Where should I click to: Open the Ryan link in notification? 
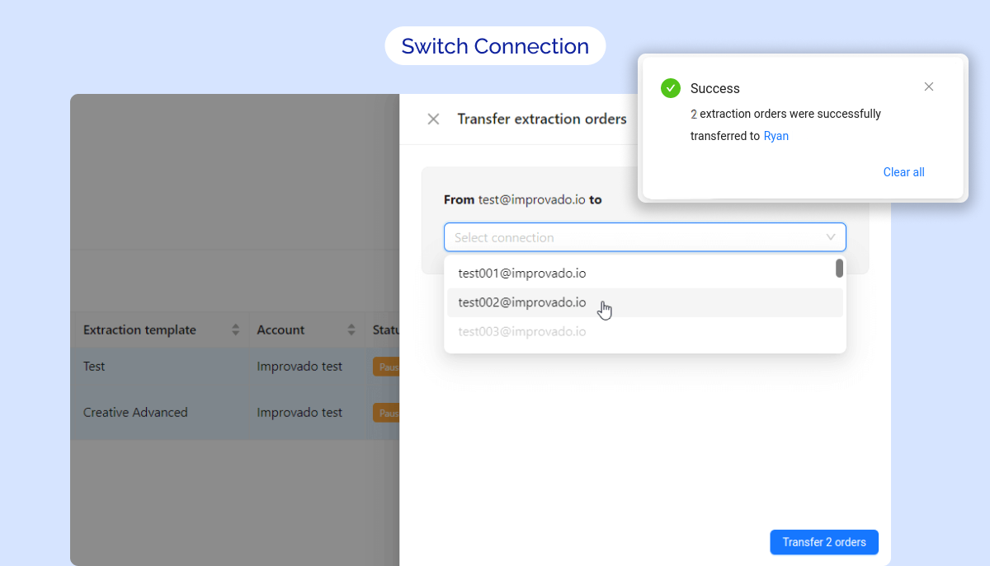click(x=775, y=137)
